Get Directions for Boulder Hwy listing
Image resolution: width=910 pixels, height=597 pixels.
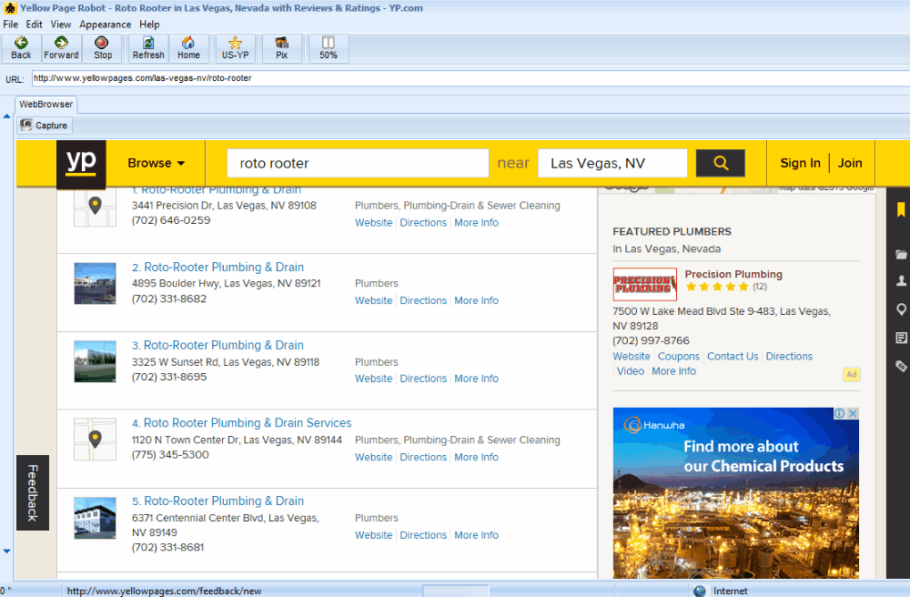point(423,300)
